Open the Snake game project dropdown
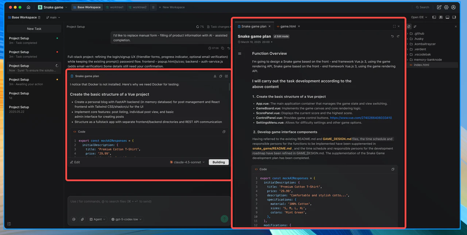The width and height of the screenshot is (467, 235). coord(53,7)
